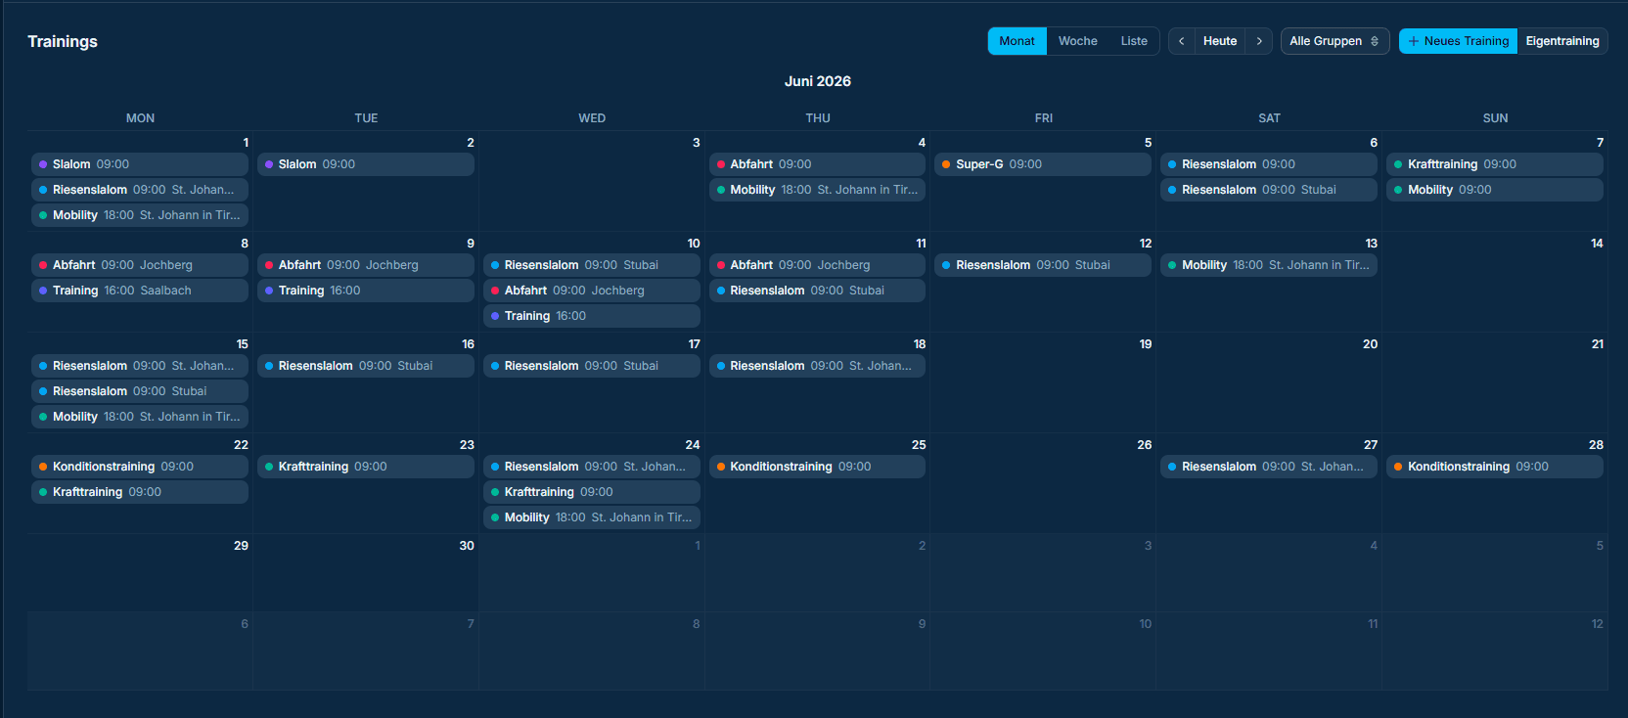
Task: Open Riesenslalom St. Johan event on June 18
Action: click(817, 366)
